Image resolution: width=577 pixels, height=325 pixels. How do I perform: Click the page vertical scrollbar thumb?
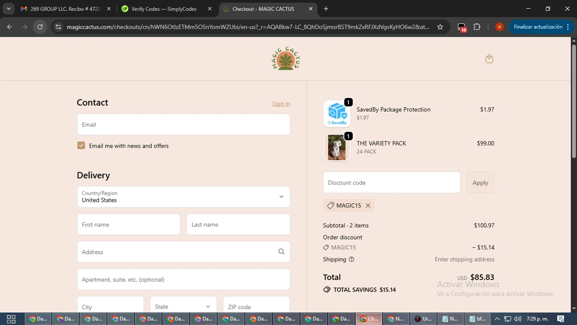click(574, 101)
